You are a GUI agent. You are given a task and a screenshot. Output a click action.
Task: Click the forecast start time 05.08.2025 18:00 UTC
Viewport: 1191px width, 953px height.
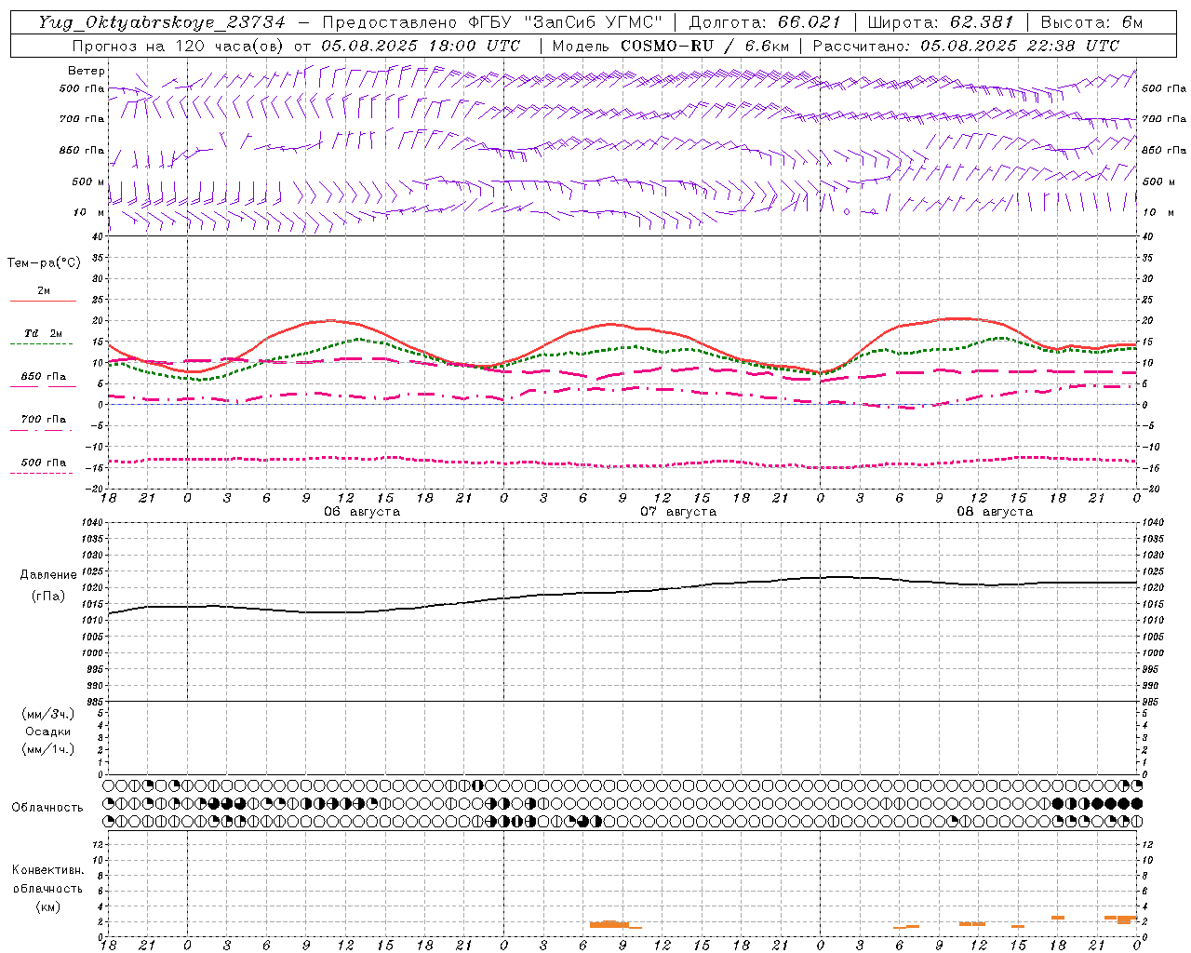421,46
